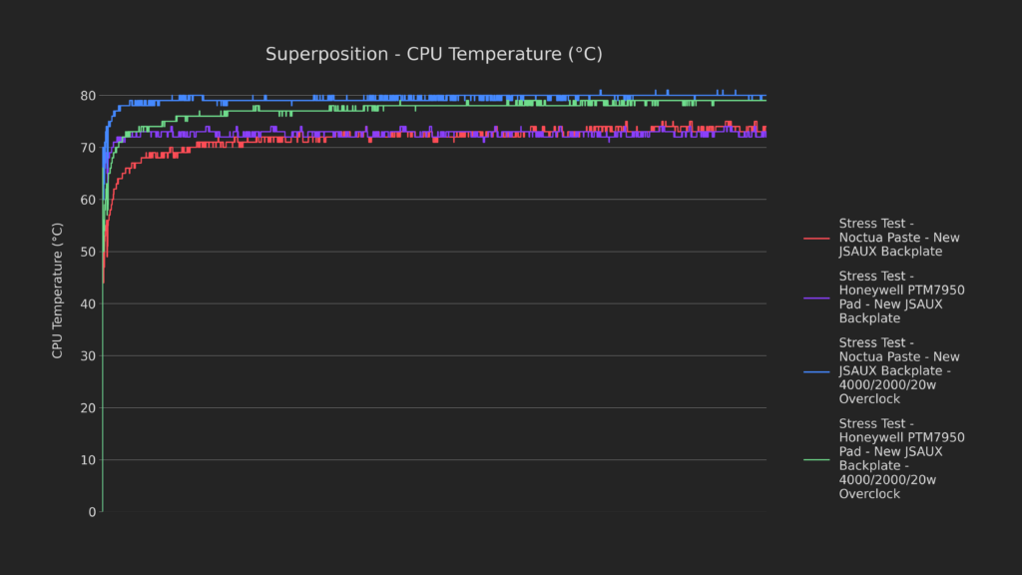Click the 20 y-axis tick label
The width and height of the screenshot is (1022, 575).
tap(88, 407)
